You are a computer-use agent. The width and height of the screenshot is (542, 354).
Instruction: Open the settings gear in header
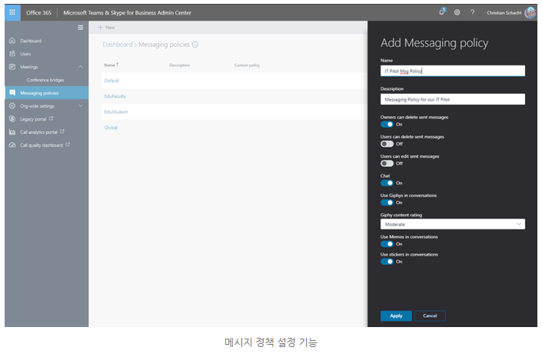[457, 12]
